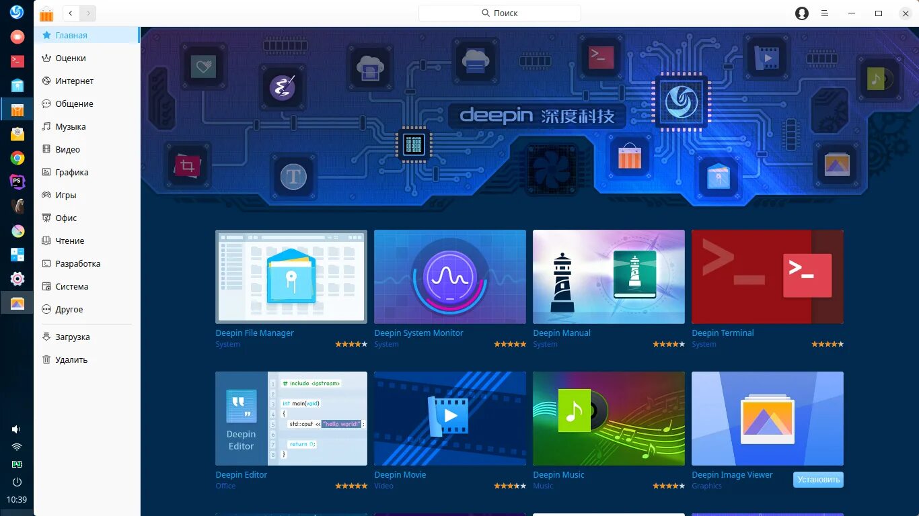Open the hamburger main menu
Screen dimensions: 919x516
pyautogui.click(x=825, y=13)
